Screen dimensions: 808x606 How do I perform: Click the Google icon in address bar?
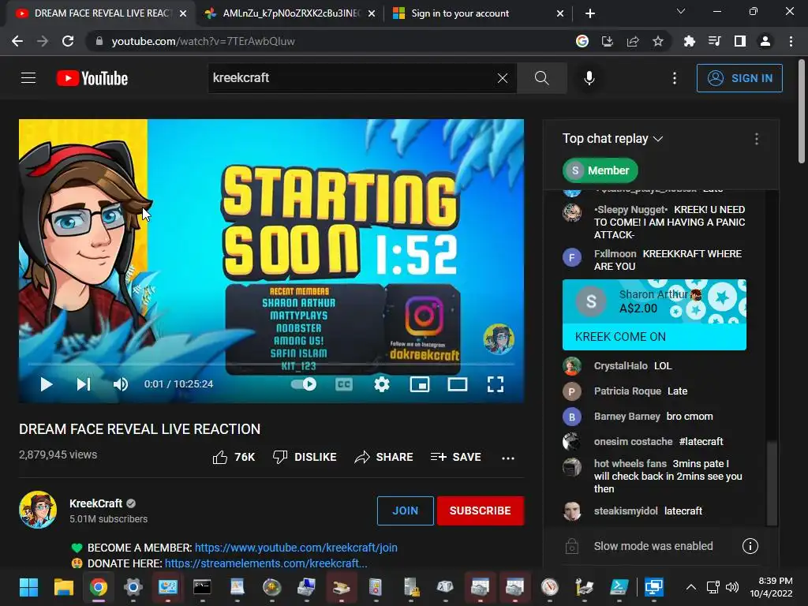pos(582,41)
